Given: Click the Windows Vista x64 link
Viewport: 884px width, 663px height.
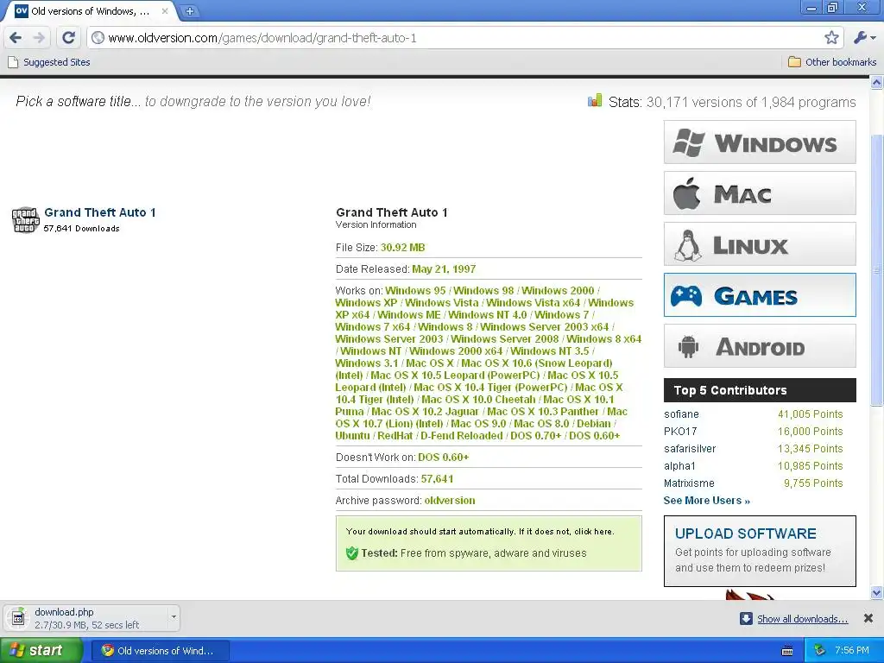Looking at the screenshot, I should point(533,303).
